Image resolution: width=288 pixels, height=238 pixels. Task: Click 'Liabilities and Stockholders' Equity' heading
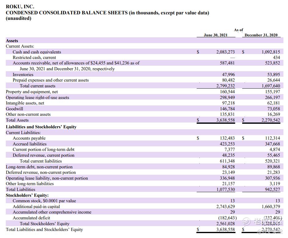tap(41, 127)
